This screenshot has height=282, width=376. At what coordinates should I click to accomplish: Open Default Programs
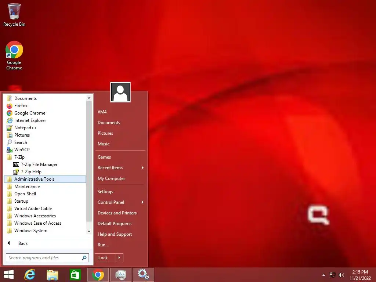tap(120, 224)
